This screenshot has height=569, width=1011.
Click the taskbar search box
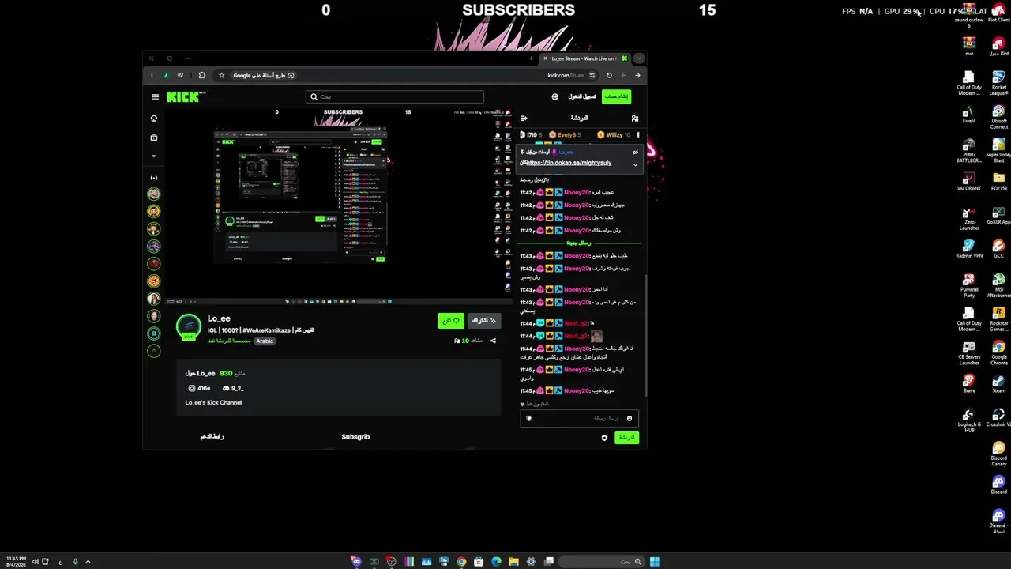click(x=602, y=562)
